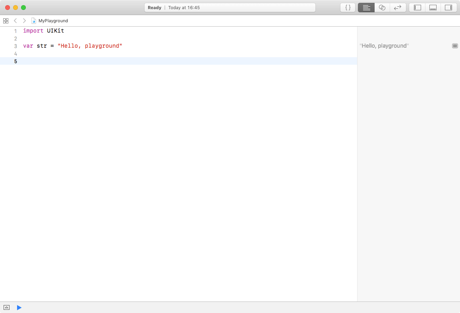Go forward with the next navigation chevron
The height and width of the screenshot is (313, 460).
click(24, 20)
